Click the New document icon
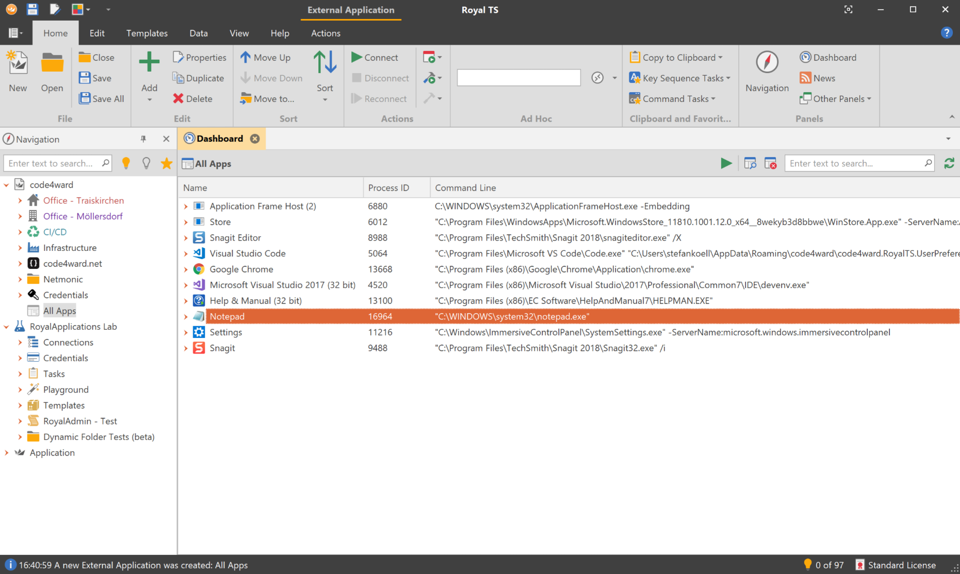The width and height of the screenshot is (960, 574). coord(18,63)
